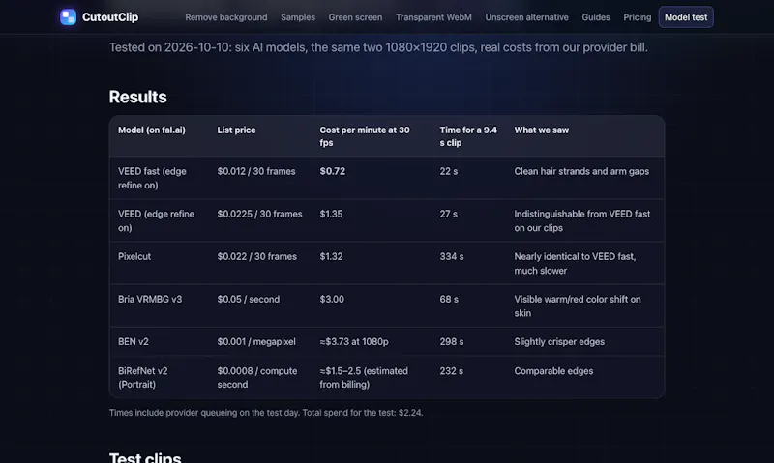Select the 'Pixelcut' model cell
The height and width of the screenshot is (463, 774).
click(134, 256)
